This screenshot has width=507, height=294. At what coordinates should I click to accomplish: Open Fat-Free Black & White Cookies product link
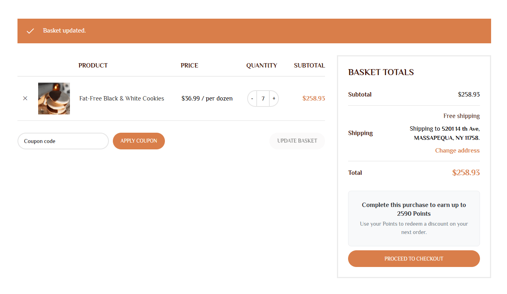click(122, 99)
